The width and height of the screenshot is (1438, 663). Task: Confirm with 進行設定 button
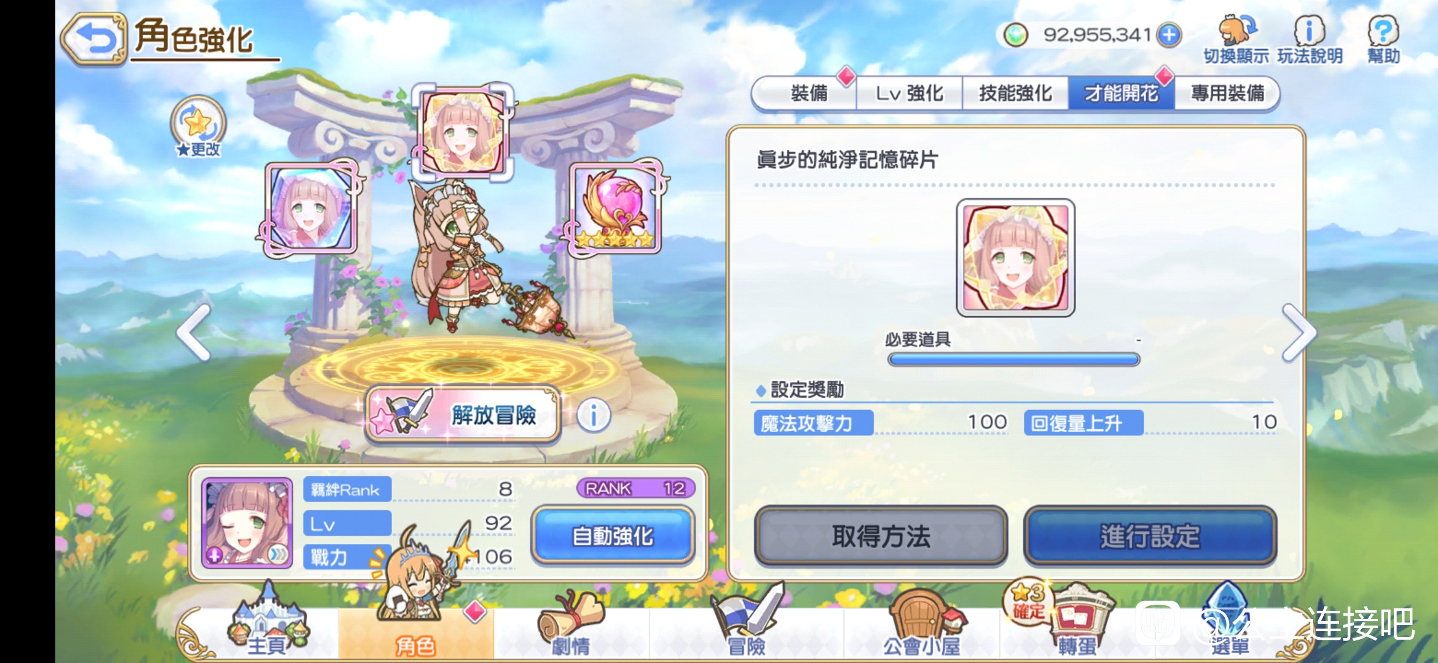(x=1150, y=536)
